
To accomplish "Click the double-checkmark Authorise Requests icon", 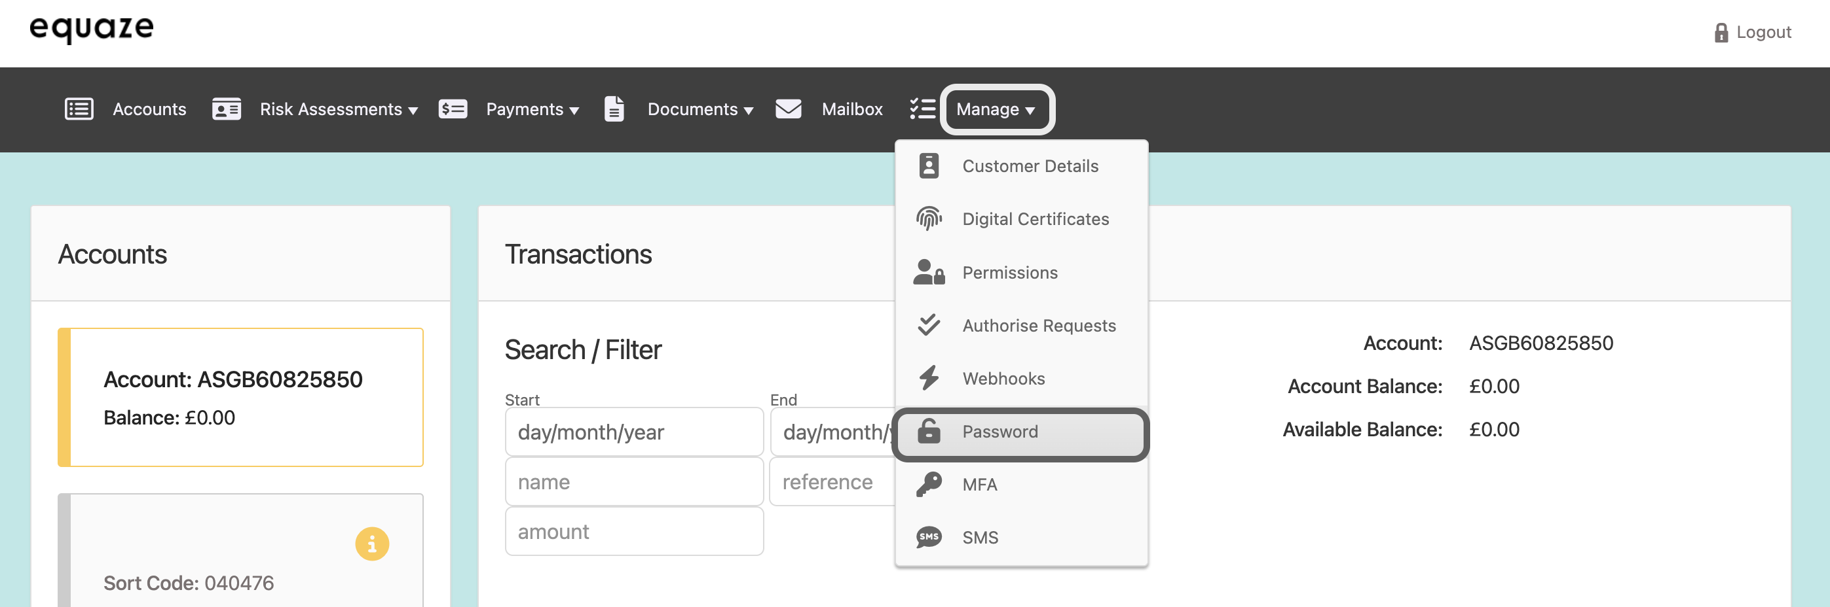I will tap(929, 326).
